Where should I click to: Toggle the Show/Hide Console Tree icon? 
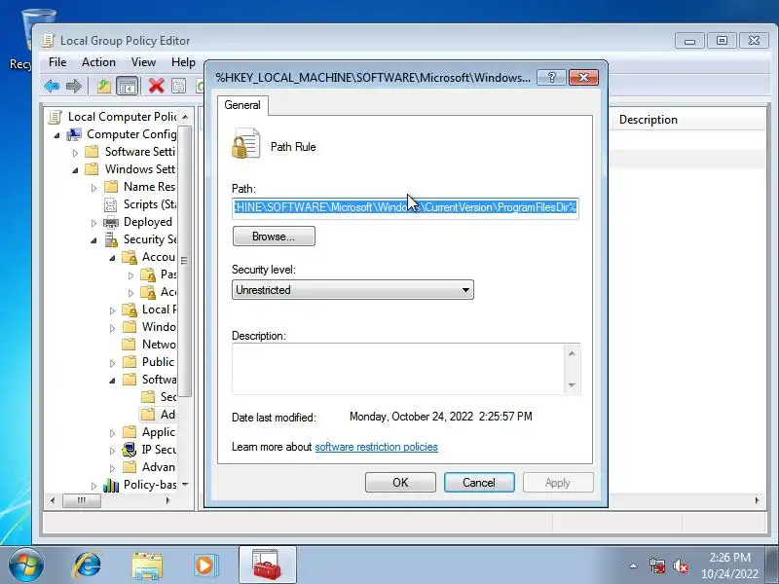(128, 86)
